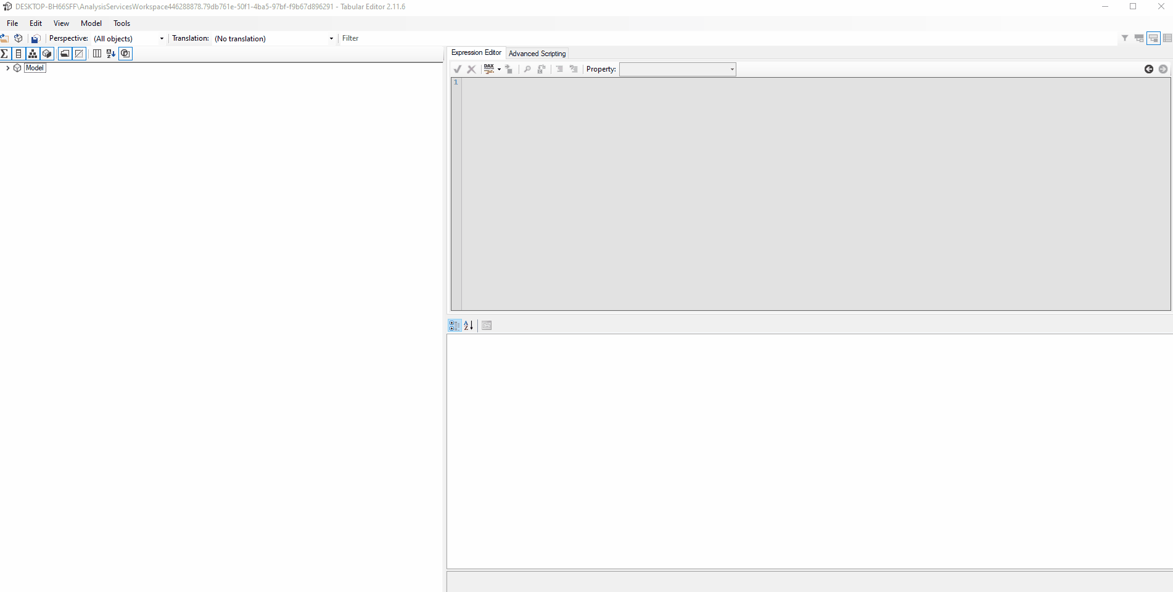
Task: Open the property pages icon
Action: (487, 326)
